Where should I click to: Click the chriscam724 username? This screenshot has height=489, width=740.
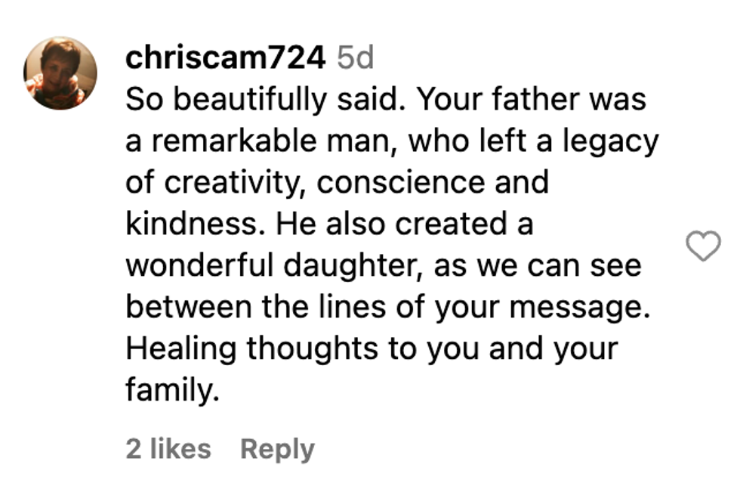coord(225,58)
